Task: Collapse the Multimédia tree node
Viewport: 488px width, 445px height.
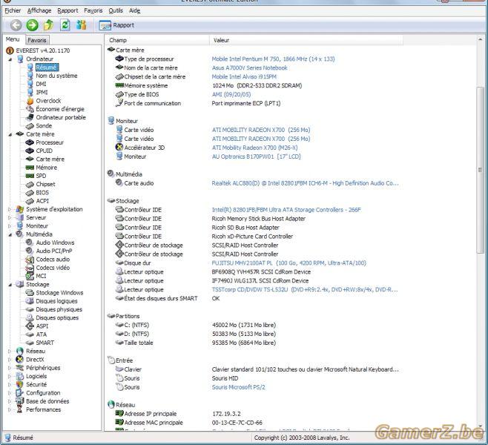Action: click(x=10, y=234)
